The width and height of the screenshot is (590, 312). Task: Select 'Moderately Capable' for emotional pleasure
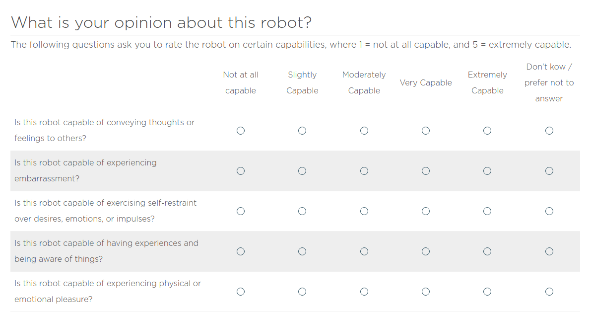tap(364, 292)
